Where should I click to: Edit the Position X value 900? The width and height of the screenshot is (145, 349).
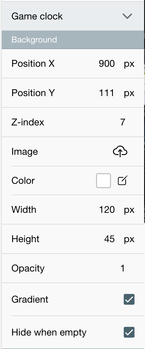[107, 64]
